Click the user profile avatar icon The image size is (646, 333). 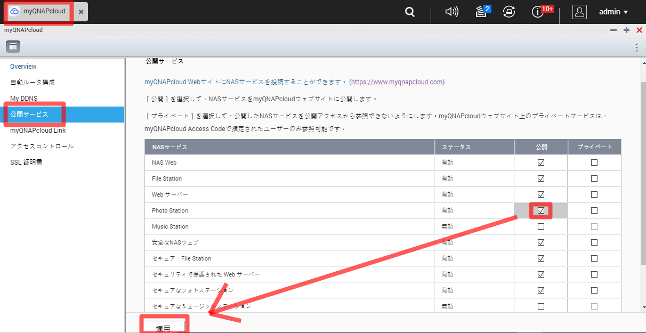click(x=579, y=12)
